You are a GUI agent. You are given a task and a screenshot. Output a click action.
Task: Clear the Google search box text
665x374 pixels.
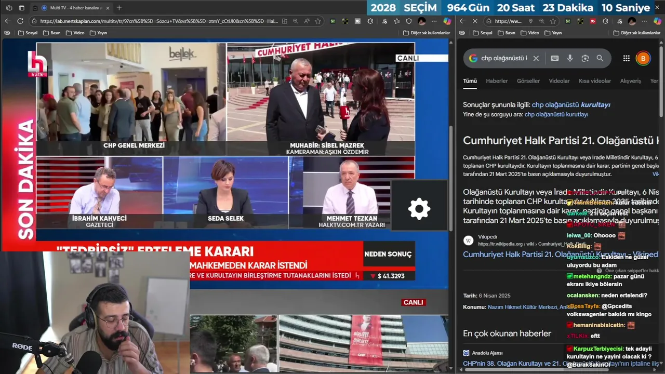(536, 58)
